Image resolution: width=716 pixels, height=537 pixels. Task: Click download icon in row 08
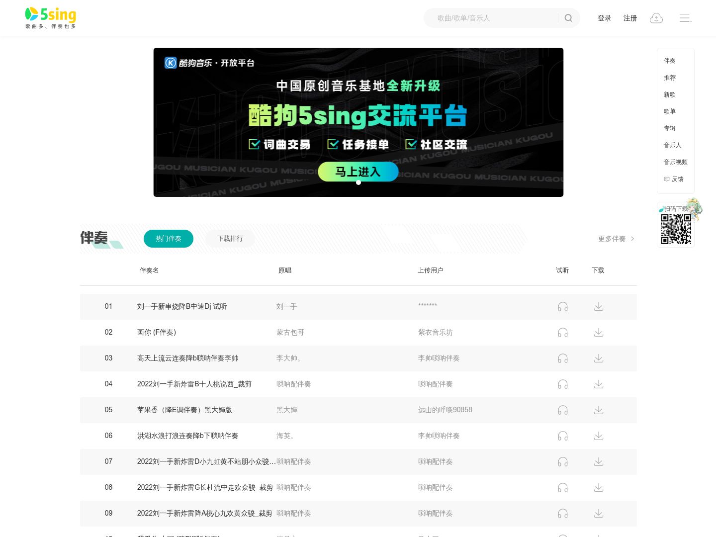point(599,488)
